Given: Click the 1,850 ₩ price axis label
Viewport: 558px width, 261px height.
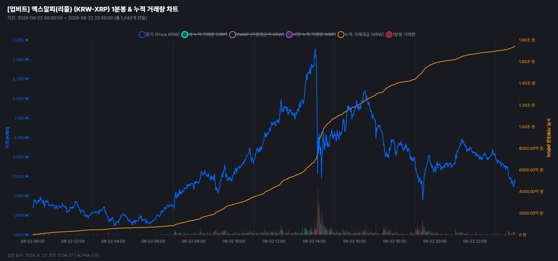Looking at the screenshot, I should [21, 235].
